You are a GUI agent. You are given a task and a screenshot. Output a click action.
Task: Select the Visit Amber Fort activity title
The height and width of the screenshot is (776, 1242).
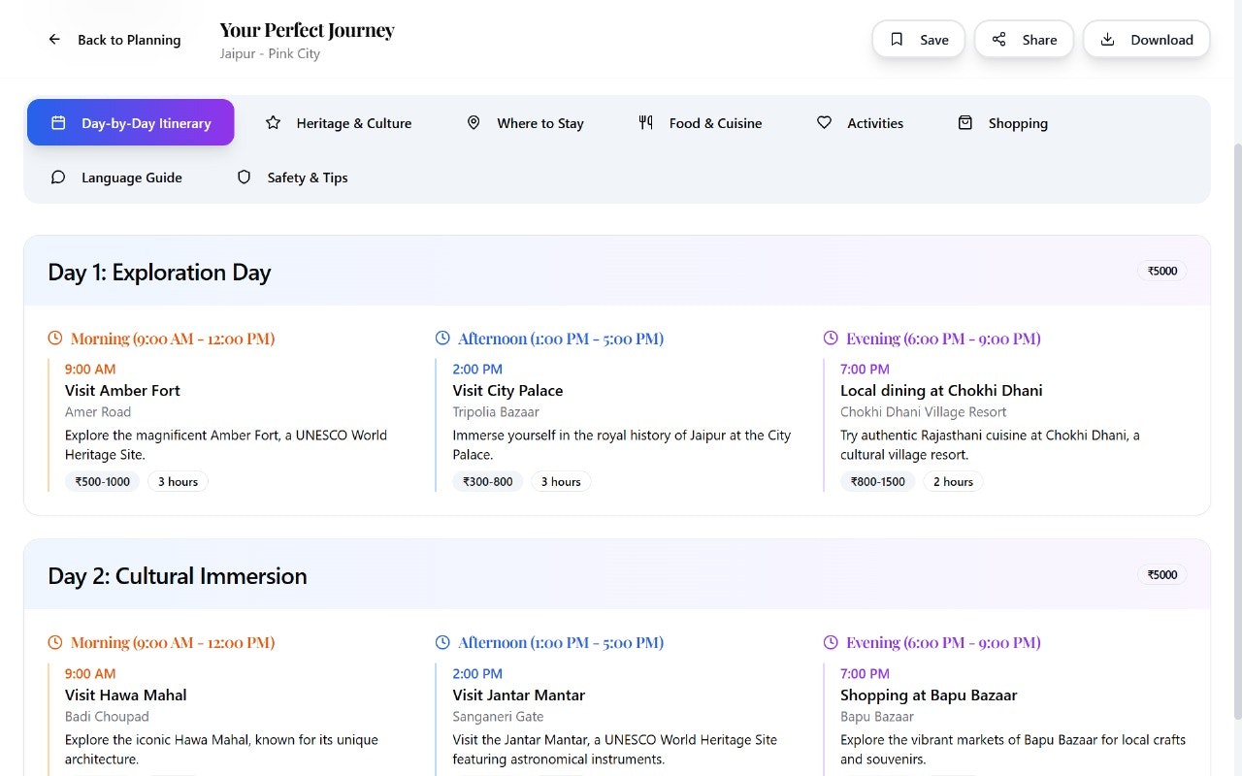tap(122, 390)
